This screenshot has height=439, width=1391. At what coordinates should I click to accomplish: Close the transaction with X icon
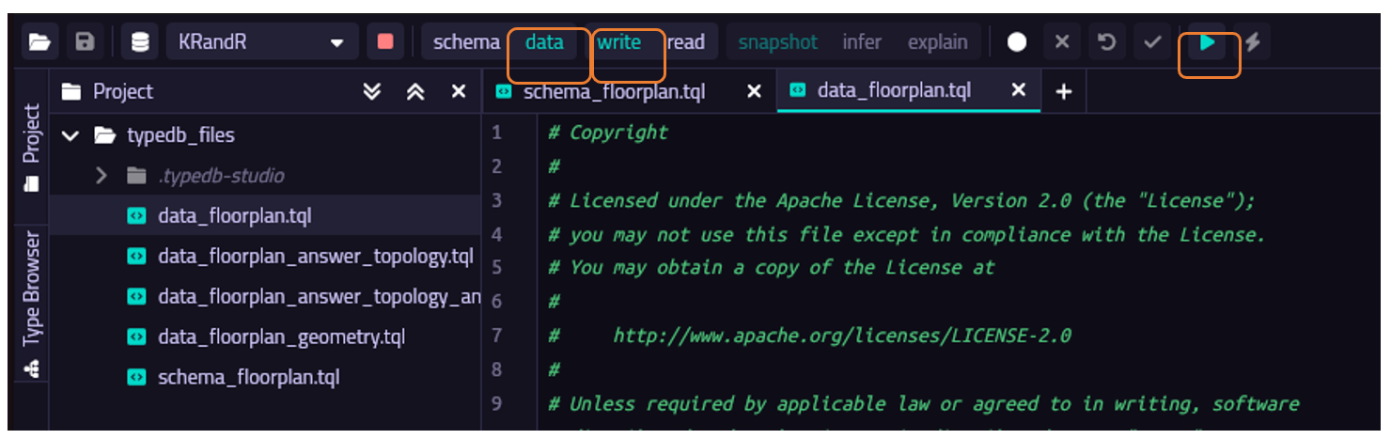tap(1061, 42)
